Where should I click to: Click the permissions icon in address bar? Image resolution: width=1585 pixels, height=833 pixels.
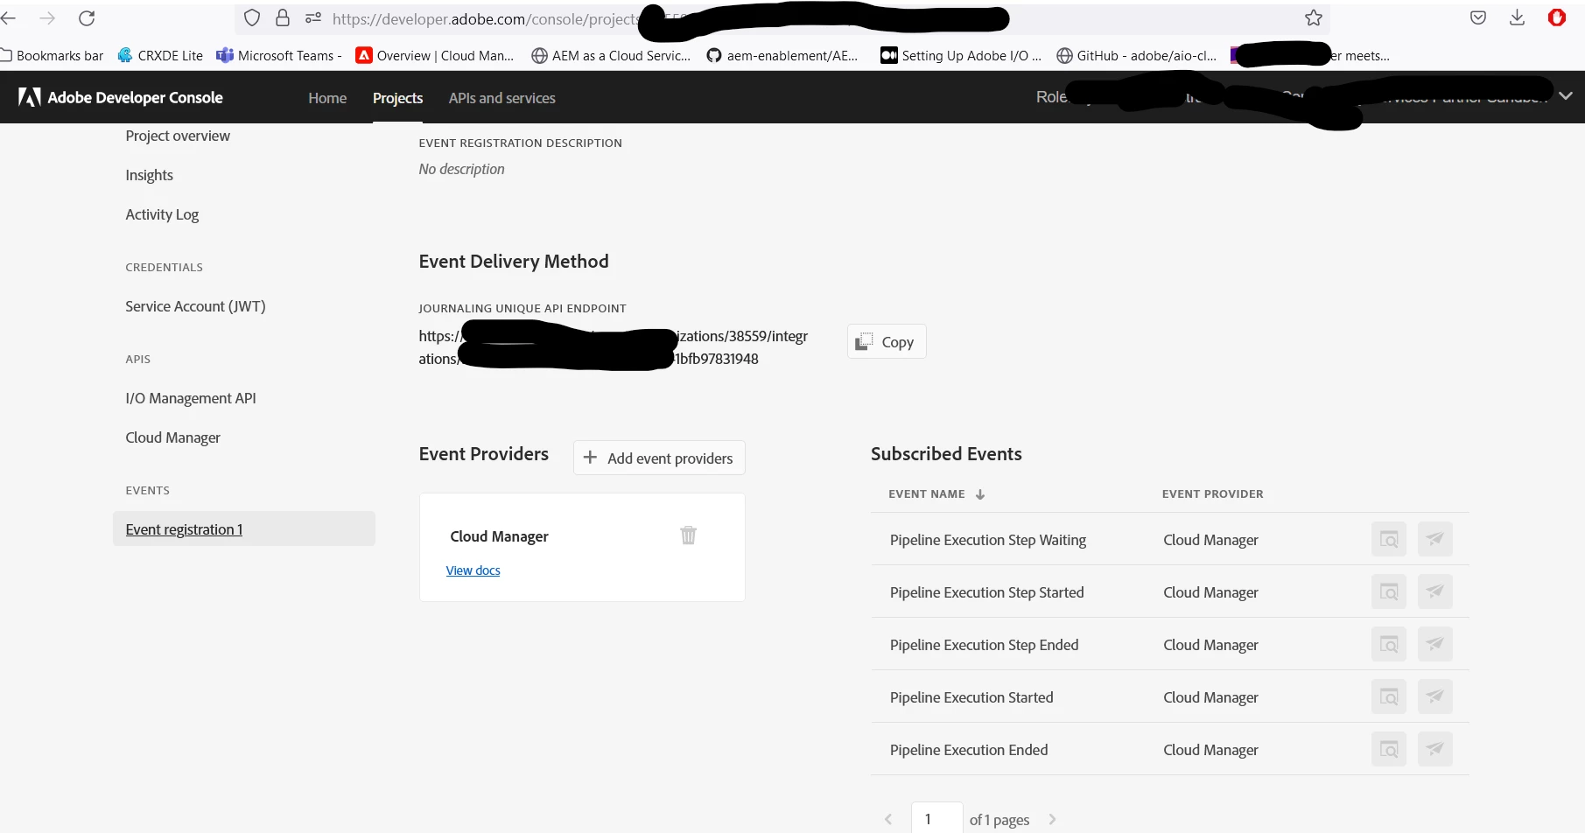pyautogui.click(x=313, y=18)
